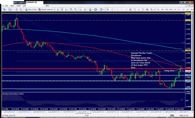Select the Fibonacci Retracement tool
The image size is (195, 118).
(134, 9)
